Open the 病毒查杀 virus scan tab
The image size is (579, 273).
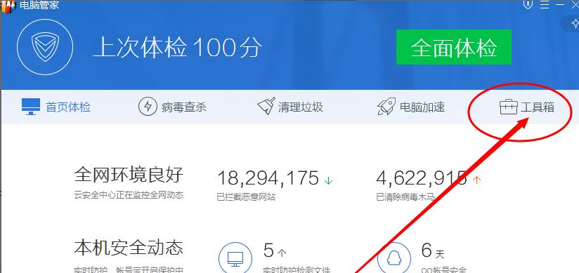(172, 107)
